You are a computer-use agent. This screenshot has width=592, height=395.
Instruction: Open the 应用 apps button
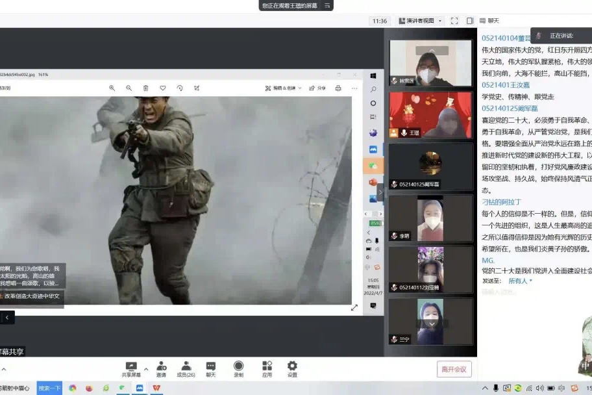pyautogui.click(x=267, y=369)
